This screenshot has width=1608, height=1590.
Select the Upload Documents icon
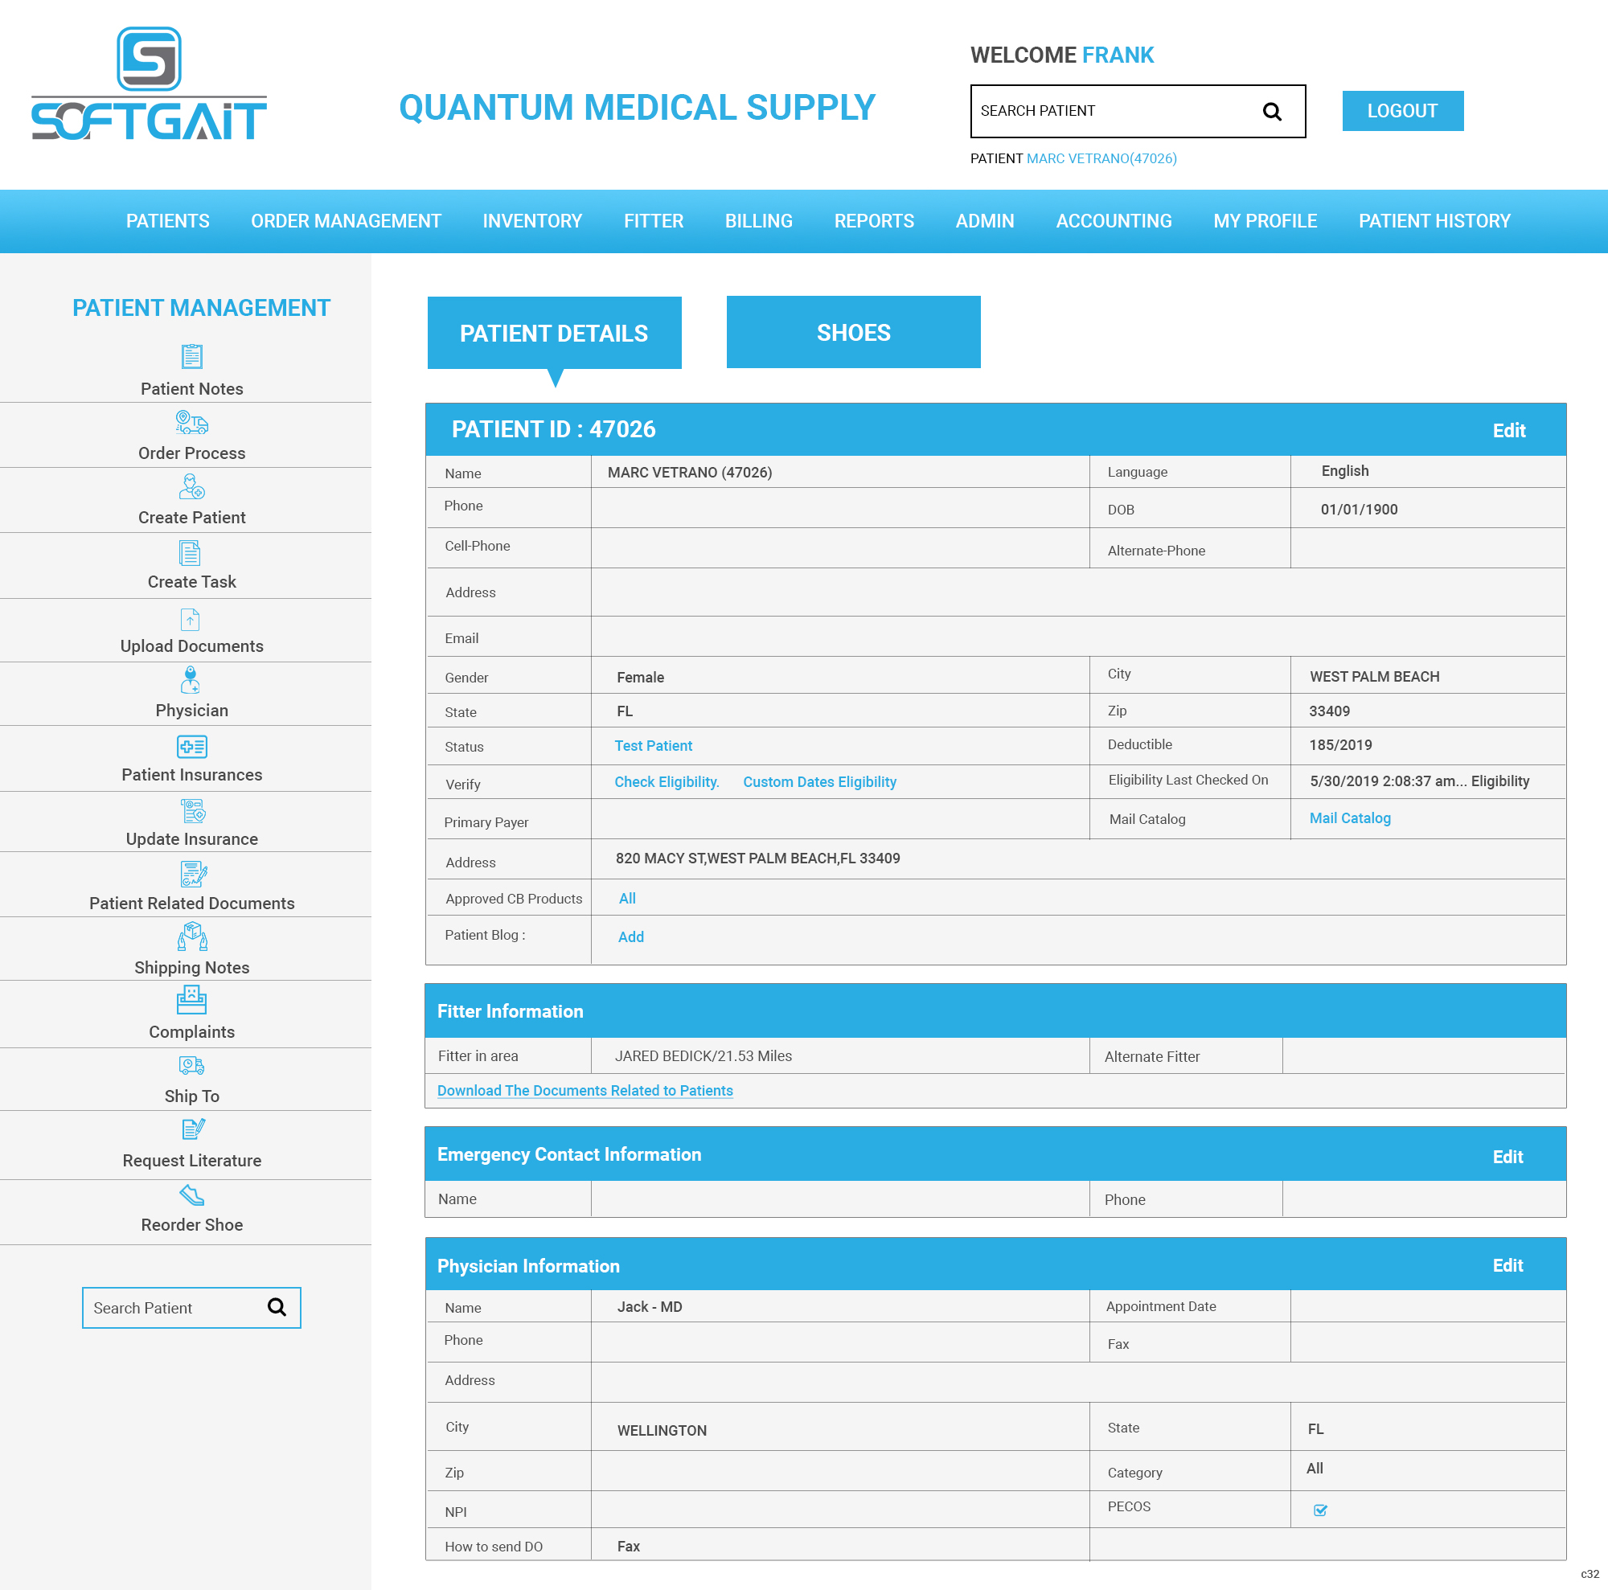190,619
